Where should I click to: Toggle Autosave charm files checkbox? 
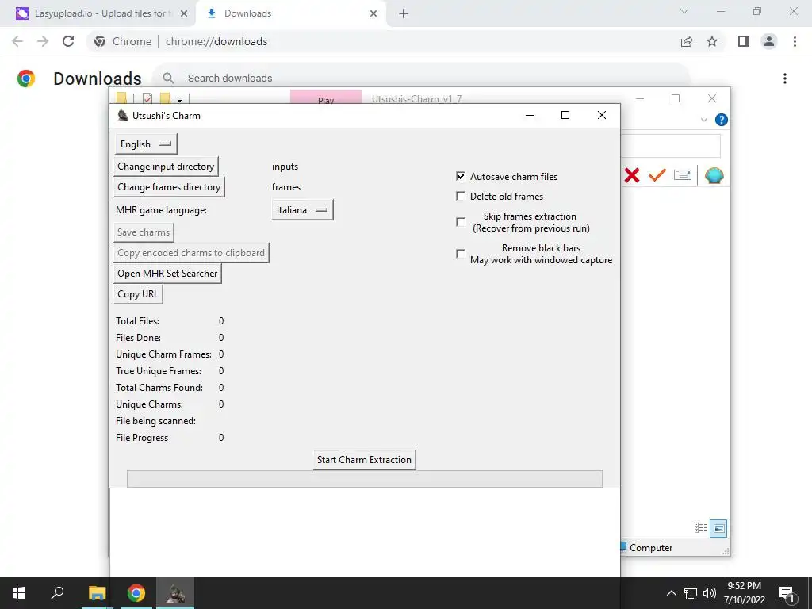(x=461, y=176)
